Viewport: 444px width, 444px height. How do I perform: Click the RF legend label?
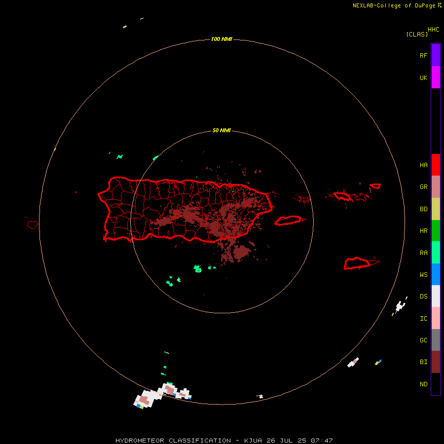point(423,55)
